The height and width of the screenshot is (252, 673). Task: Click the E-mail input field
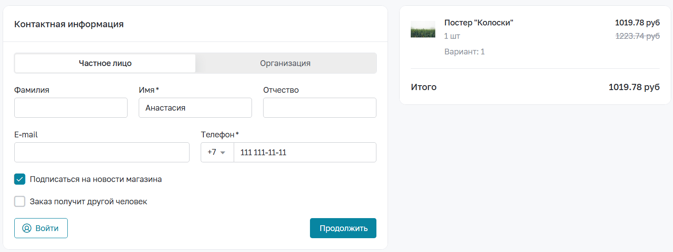pos(102,153)
